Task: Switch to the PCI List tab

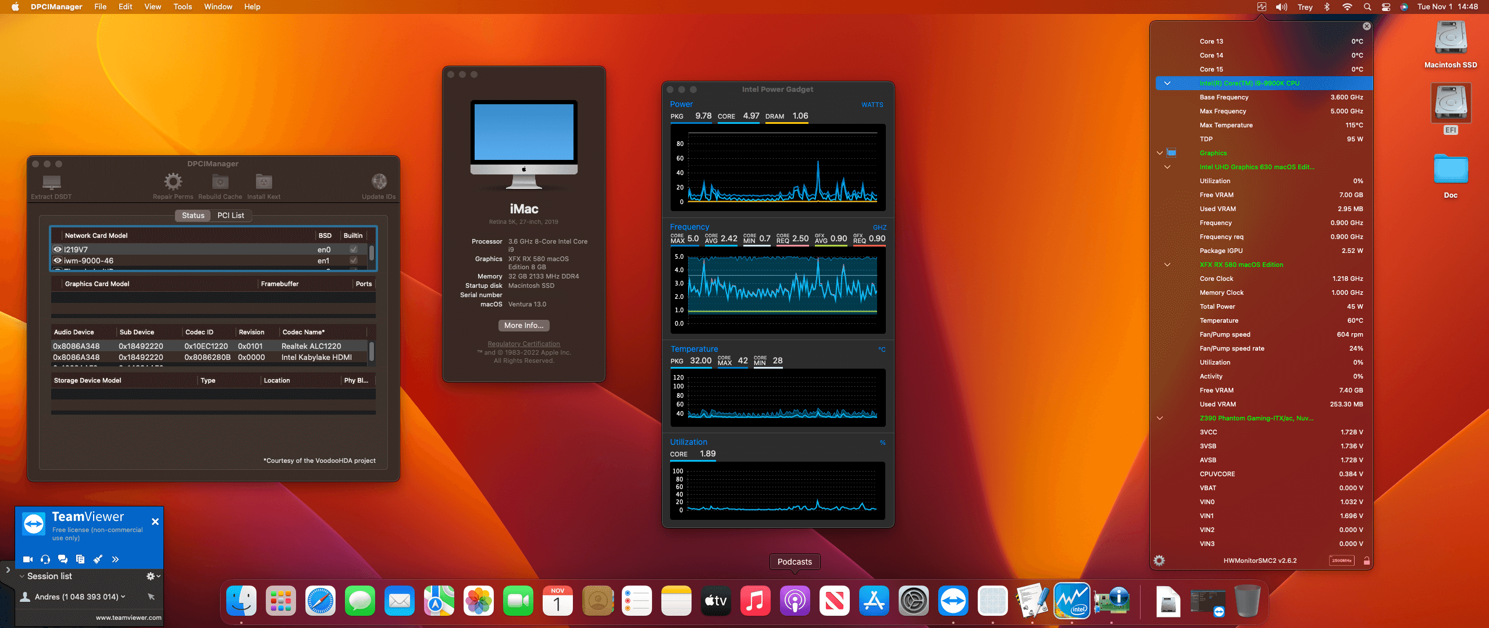Action: pyautogui.click(x=231, y=215)
